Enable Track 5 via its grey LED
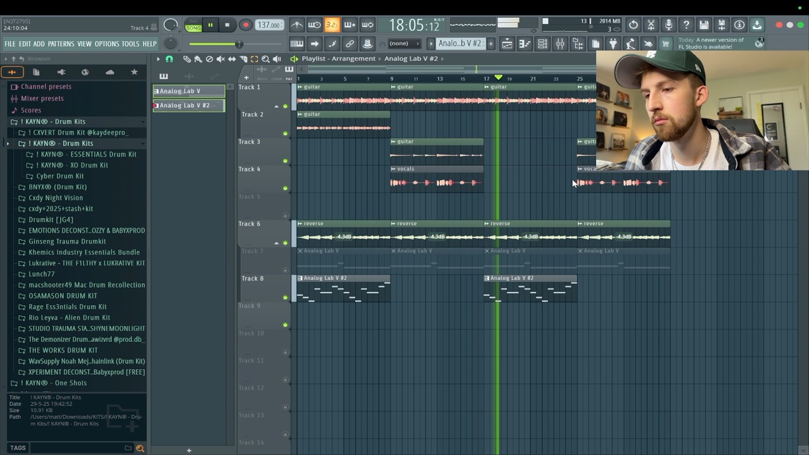809x455 pixels. click(285, 215)
